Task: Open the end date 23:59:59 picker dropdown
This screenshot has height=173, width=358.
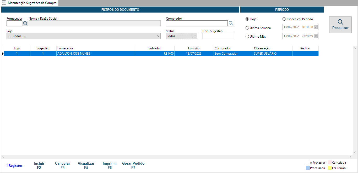Action: pyautogui.click(x=316, y=36)
